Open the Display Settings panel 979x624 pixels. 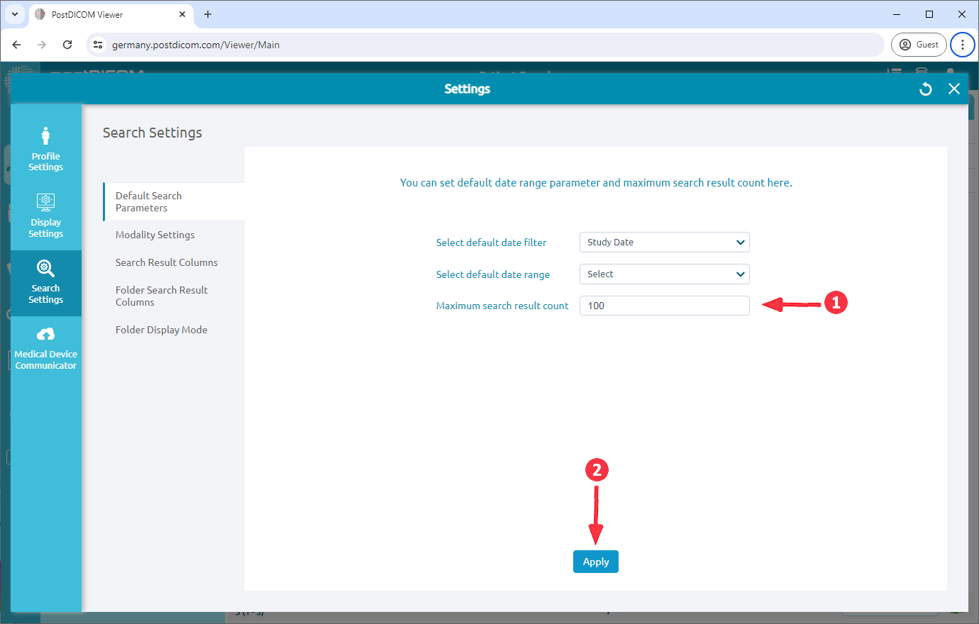[45, 214]
